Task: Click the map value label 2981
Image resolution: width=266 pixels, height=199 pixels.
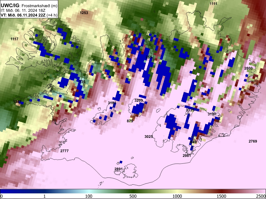Action: [x=187, y=156]
